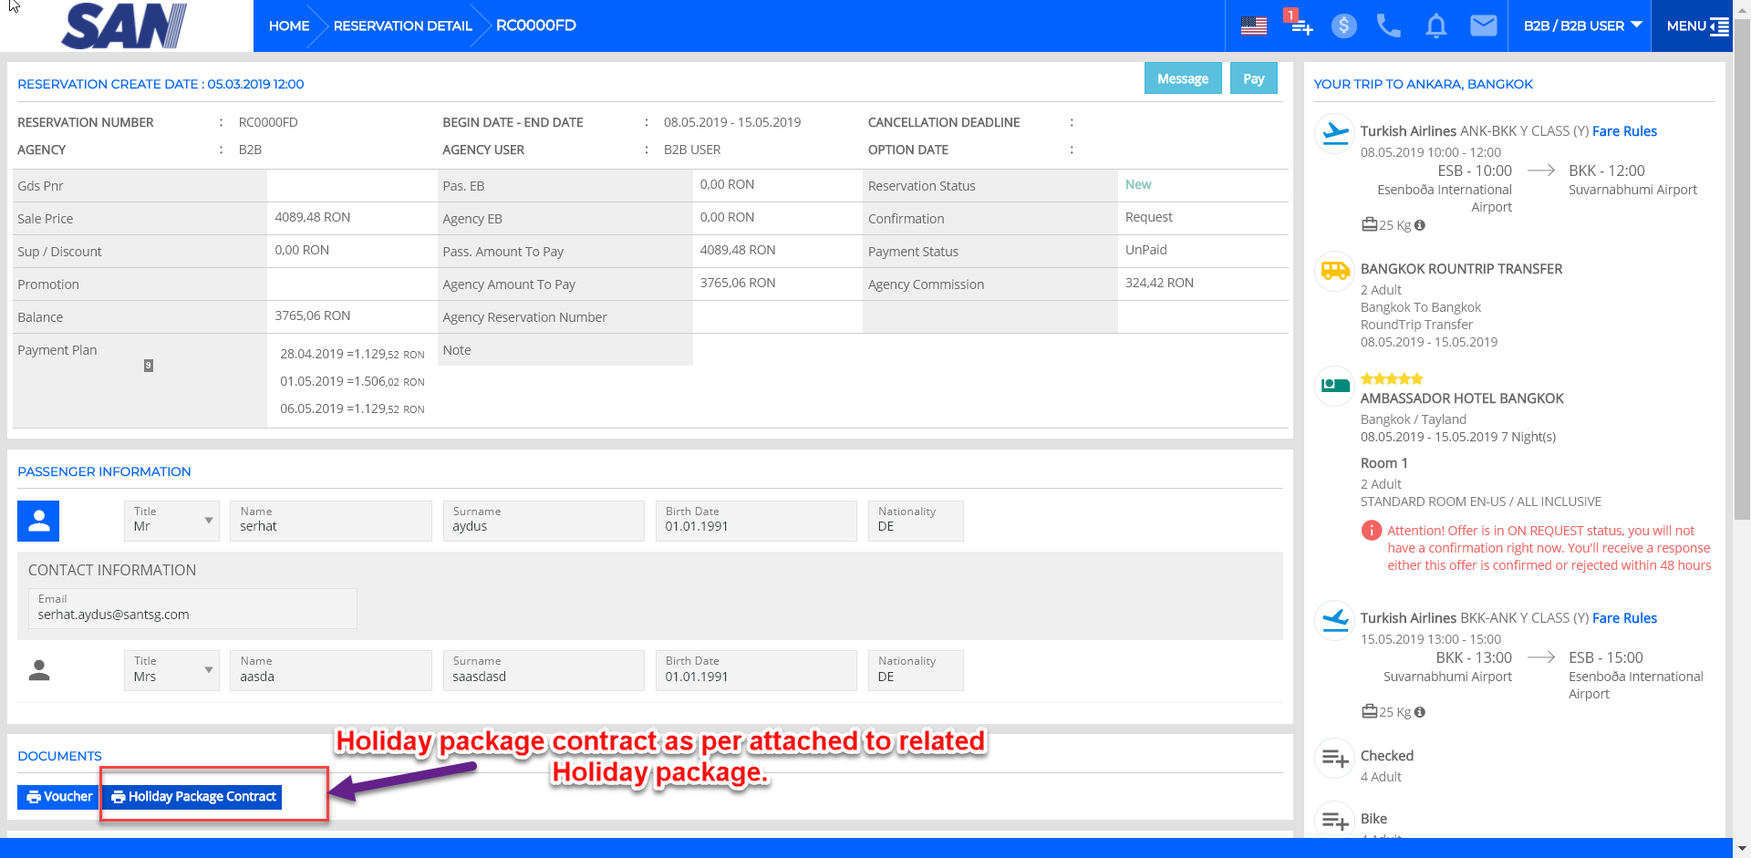Click the page vertical scrollbar
The image size is (1751, 858).
coord(1741,274)
